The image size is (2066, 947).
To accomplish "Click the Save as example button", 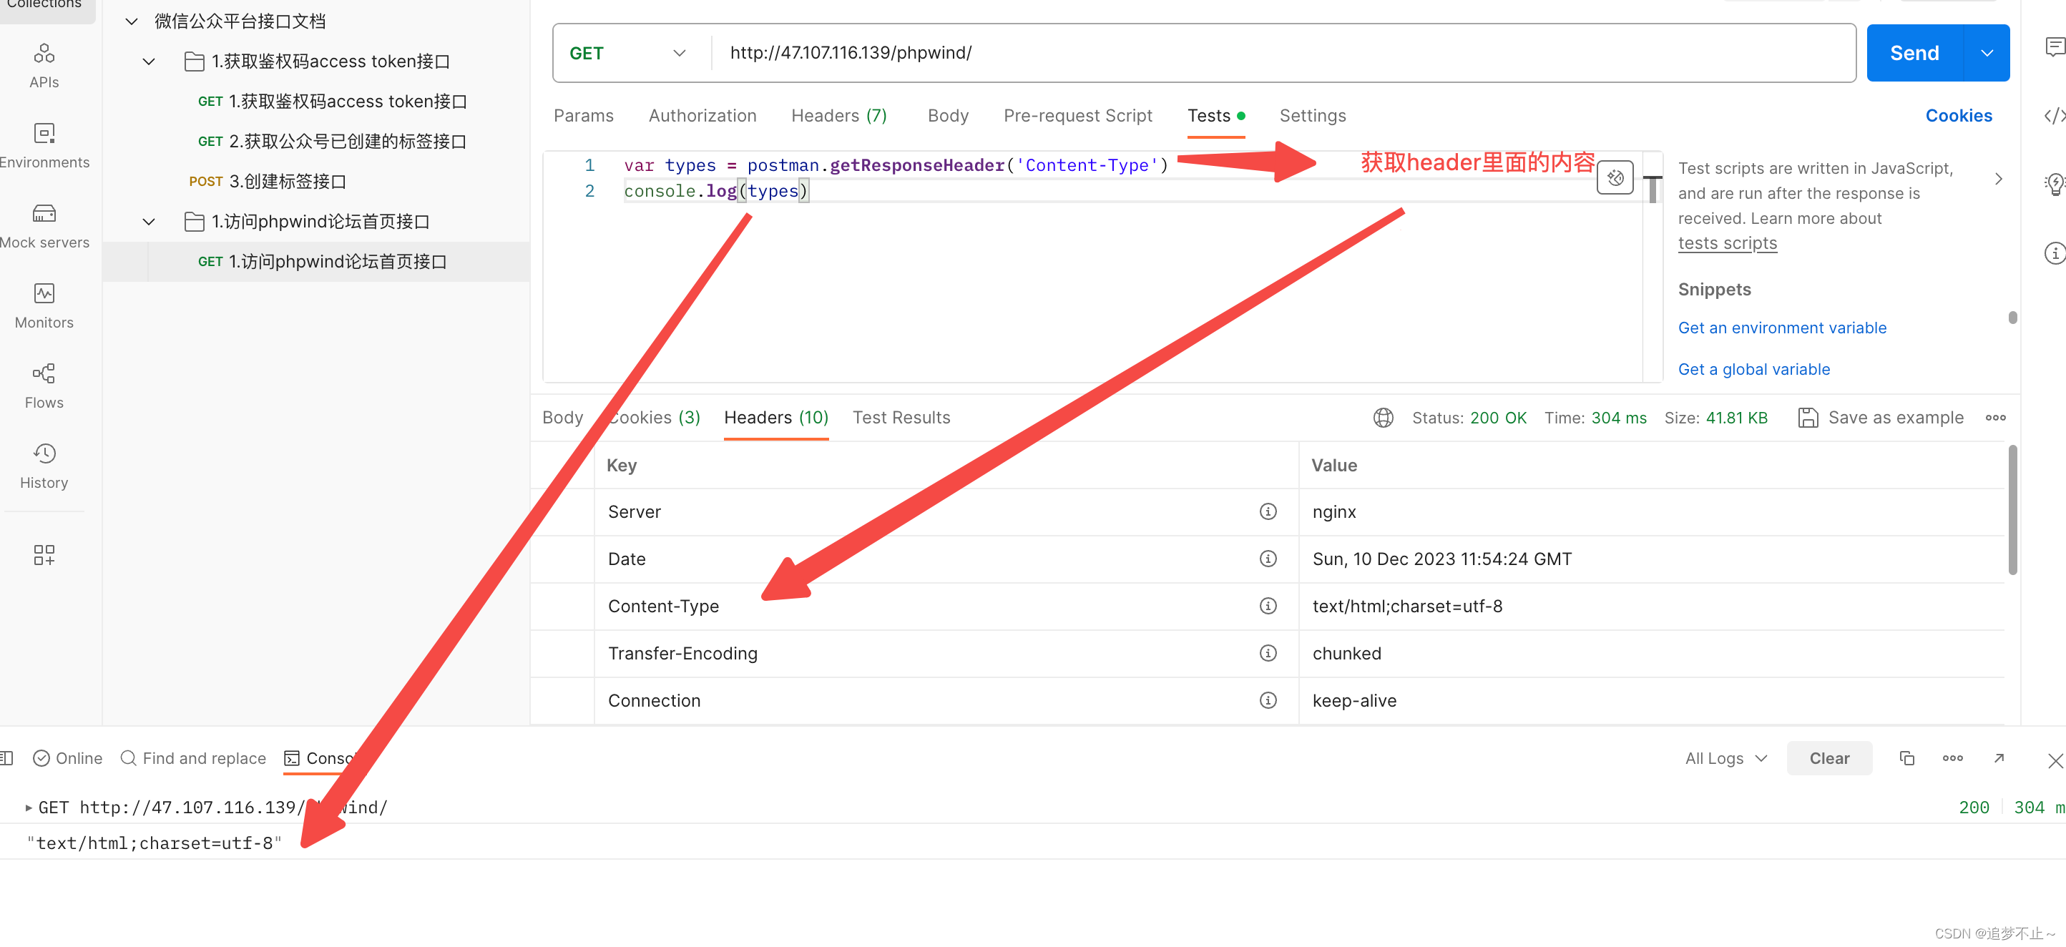I will [x=1880, y=418].
